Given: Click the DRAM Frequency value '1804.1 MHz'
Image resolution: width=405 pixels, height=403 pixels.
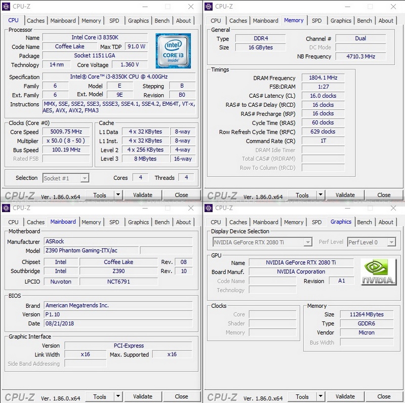Looking at the screenshot, I should pos(323,78).
